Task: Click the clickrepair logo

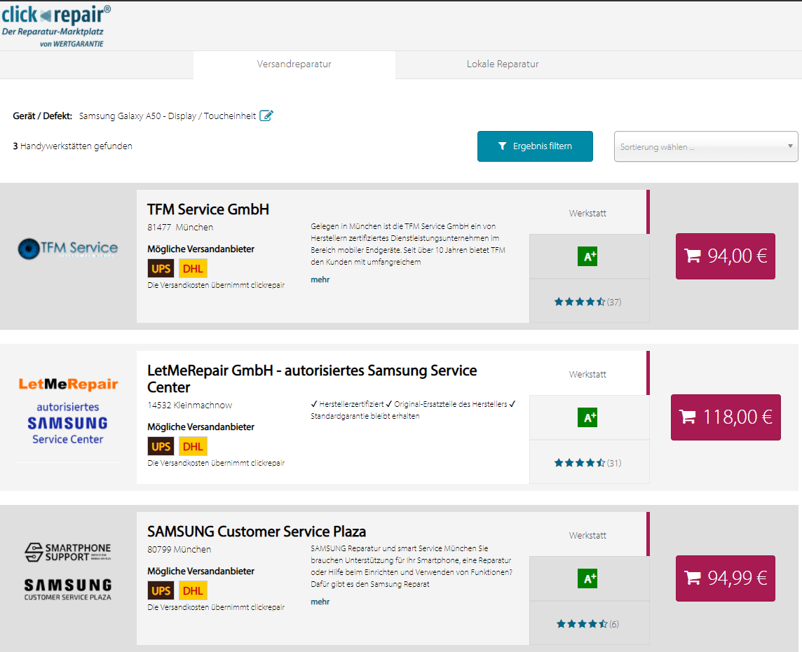Action: click(56, 27)
